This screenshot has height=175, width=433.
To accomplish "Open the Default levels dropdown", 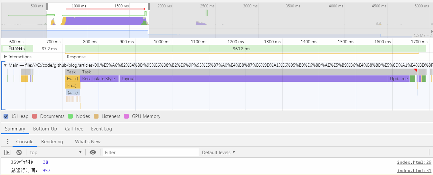I will pyautogui.click(x=219, y=152).
